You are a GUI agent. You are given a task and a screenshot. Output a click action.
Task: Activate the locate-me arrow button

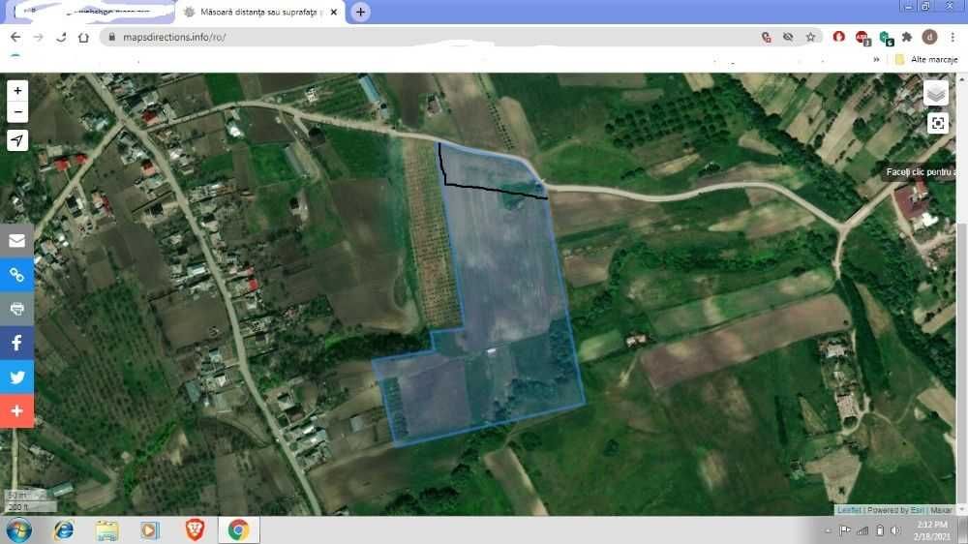pyautogui.click(x=17, y=140)
